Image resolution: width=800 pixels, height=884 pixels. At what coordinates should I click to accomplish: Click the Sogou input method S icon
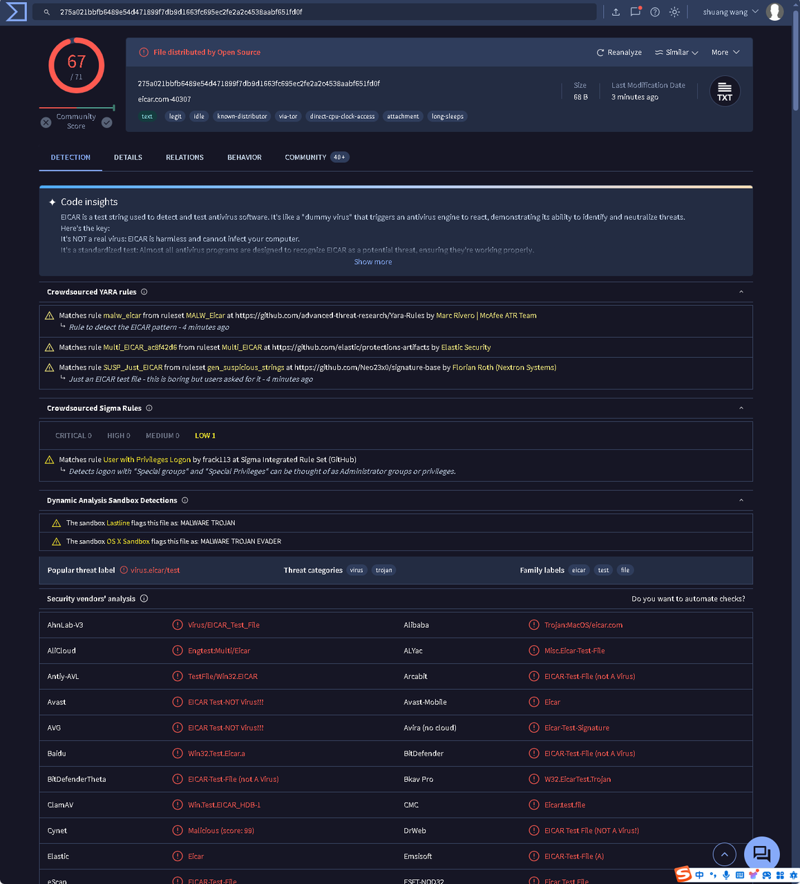click(x=683, y=874)
